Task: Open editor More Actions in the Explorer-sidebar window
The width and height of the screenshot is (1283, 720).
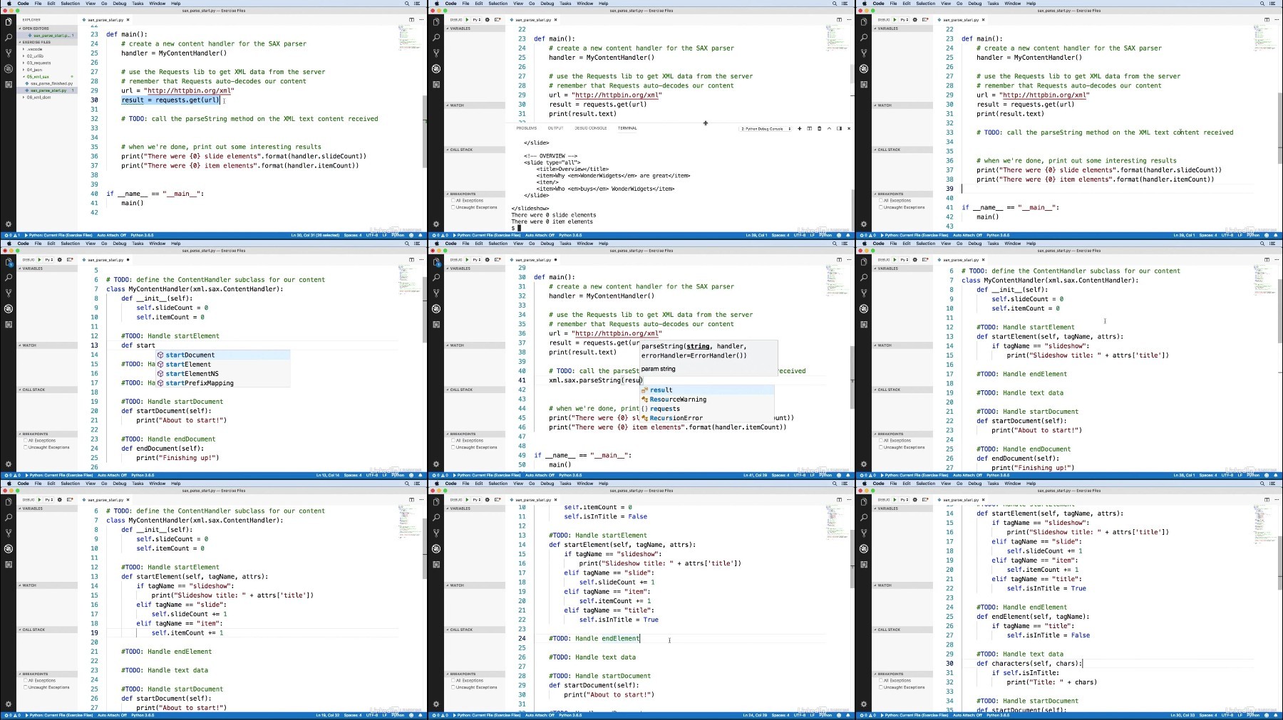Action: (x=420, y=20)
